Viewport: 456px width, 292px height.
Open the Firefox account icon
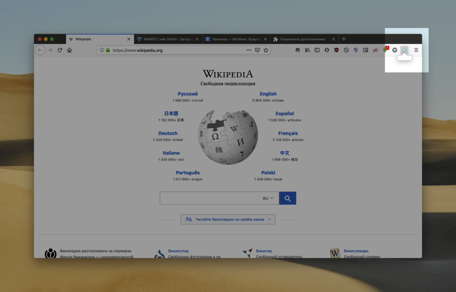(x=327, y=50)
